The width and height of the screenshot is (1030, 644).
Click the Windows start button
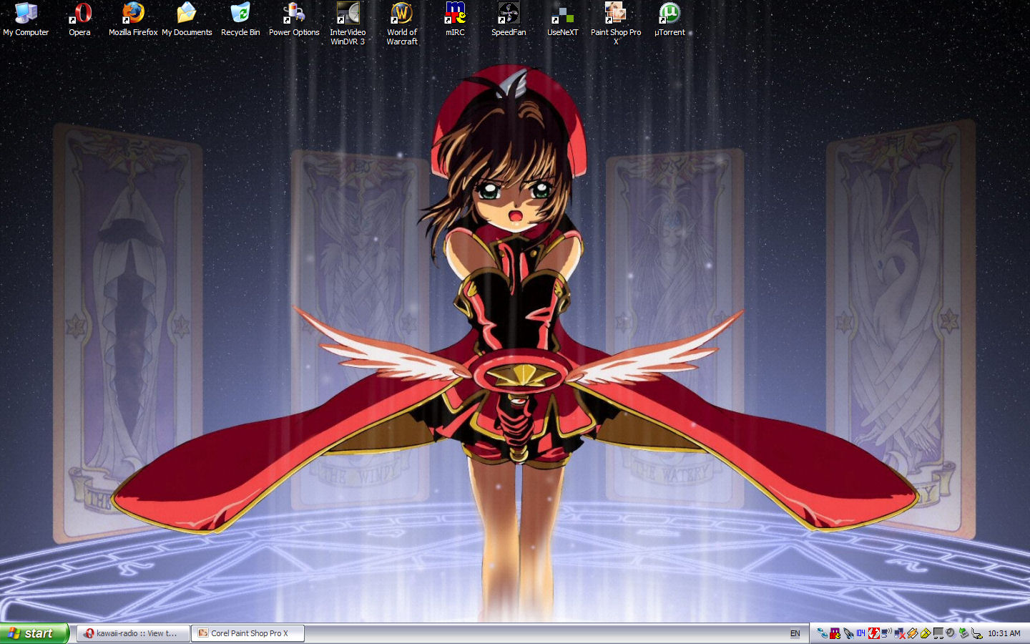pyautogui.click(x=34, y=633)
